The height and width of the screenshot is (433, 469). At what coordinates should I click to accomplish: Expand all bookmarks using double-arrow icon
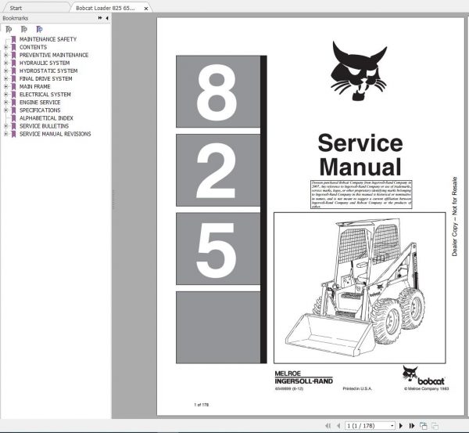tap(100, 18)
